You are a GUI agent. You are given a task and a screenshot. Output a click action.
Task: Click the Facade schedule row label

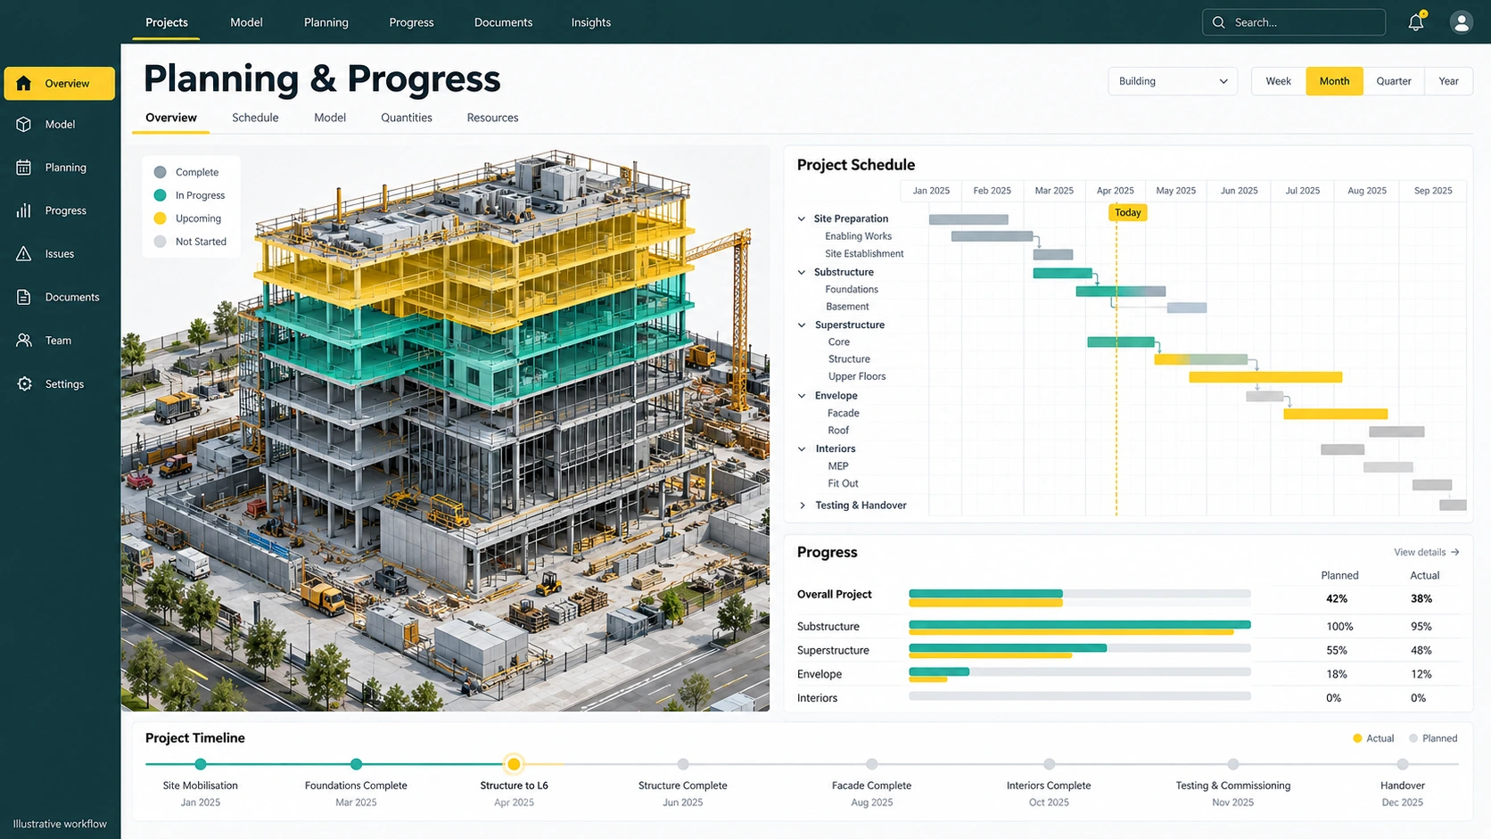click(x=844, y=413)
